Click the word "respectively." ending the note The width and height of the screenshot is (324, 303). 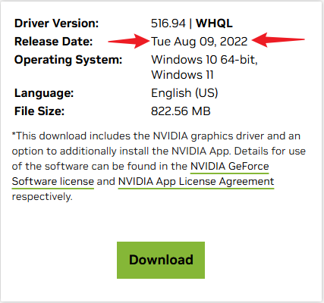tap(42, 197)
